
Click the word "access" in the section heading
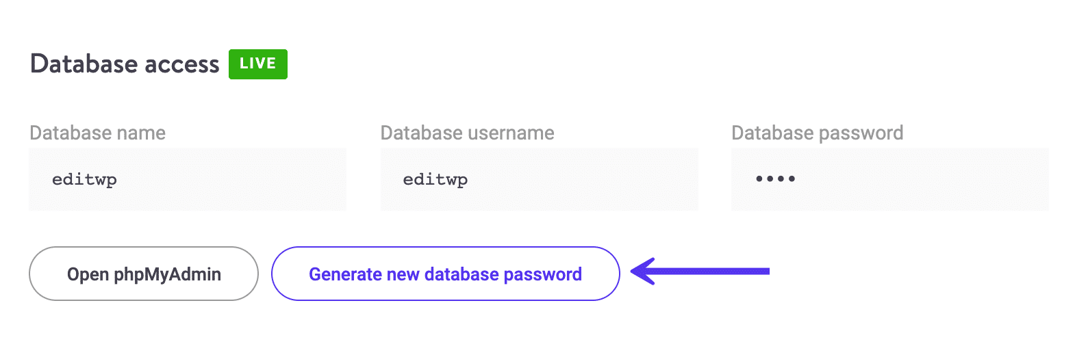coord(181,64)
